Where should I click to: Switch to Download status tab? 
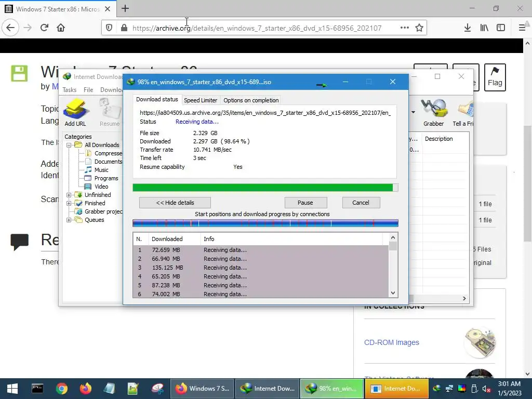(157, 99)
